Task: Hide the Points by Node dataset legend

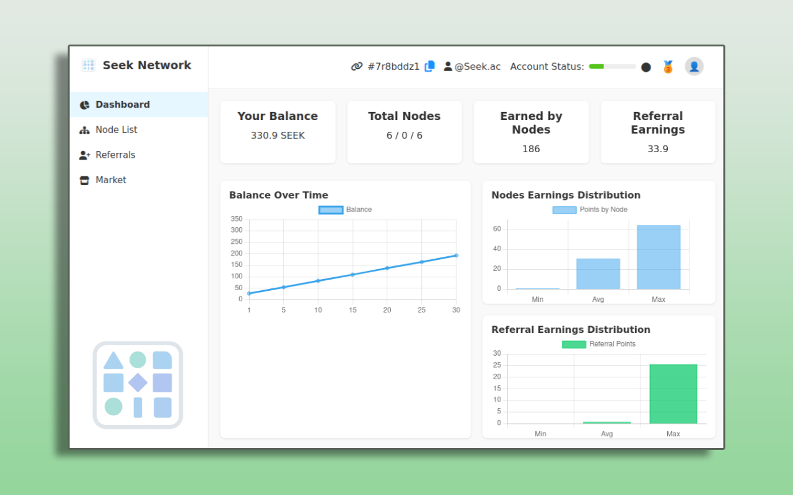Action: 564,210
